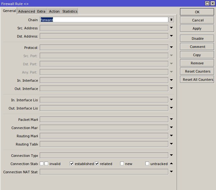Click the Dst. Address input field
Image resolution: width=216 pixels, height=190 pixels.
[104, 36]
